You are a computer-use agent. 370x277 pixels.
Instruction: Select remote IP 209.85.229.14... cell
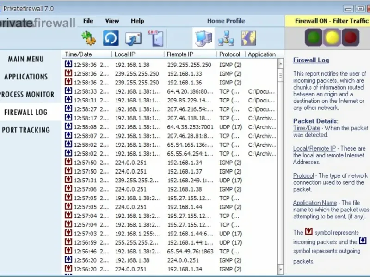pos(189,100)
